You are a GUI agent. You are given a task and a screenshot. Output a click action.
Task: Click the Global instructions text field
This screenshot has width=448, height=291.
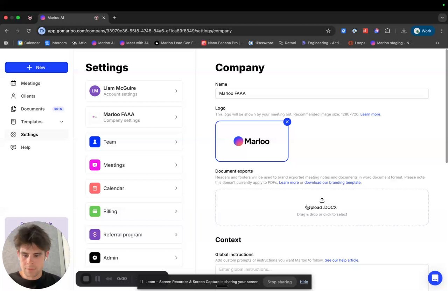(x=322, y=269)
